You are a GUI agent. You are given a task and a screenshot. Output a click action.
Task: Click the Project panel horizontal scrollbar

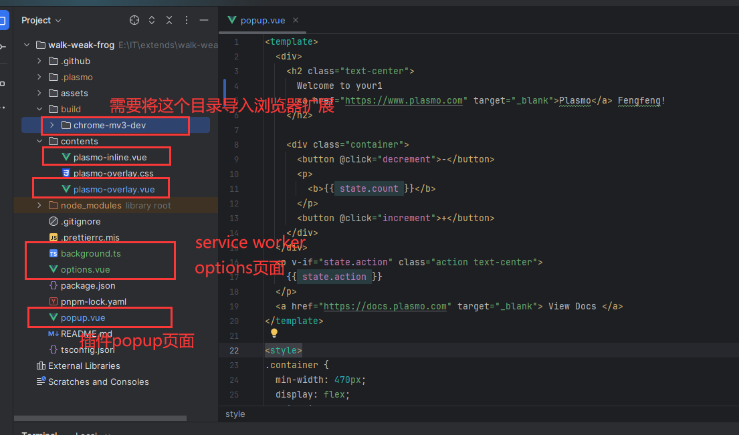coord(100,418)
